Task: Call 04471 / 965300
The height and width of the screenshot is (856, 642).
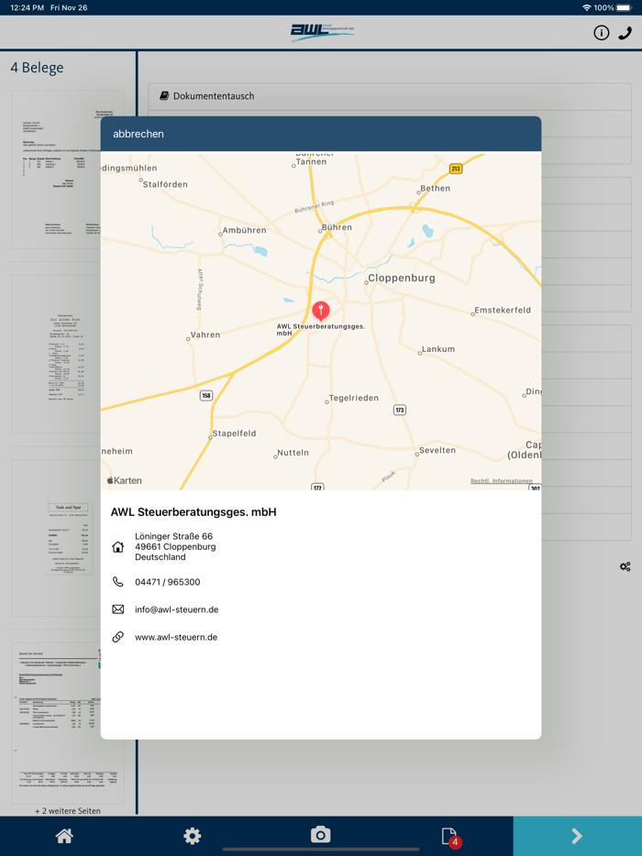Action: point(168,582)
